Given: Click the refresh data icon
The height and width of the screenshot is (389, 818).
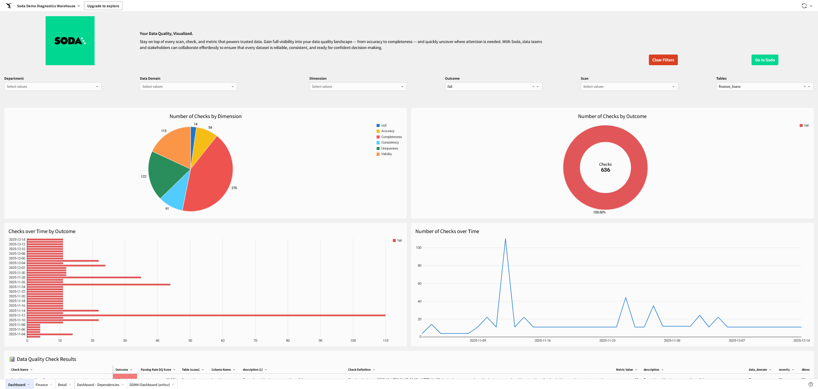Looking at the screenshot, I should (x=804, y=6).
